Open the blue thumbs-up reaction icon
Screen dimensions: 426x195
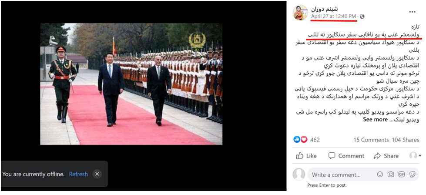point(297,140)
